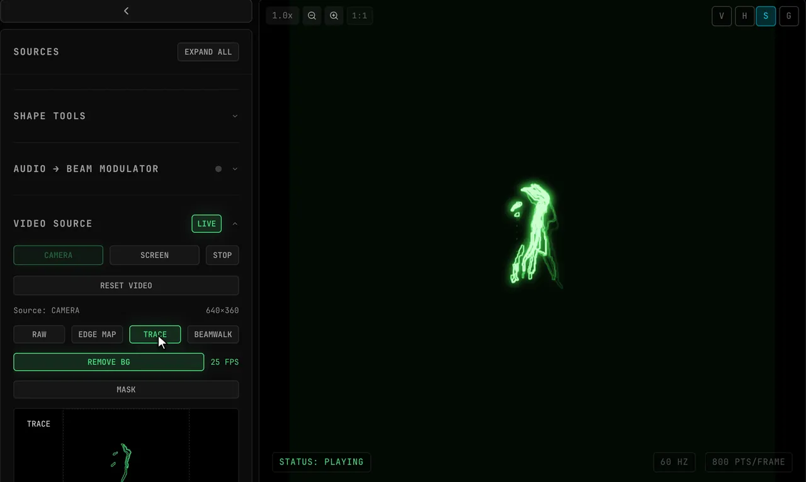
Task: Collapse the Video Source section chevron
Action: (x=235, y=223)
